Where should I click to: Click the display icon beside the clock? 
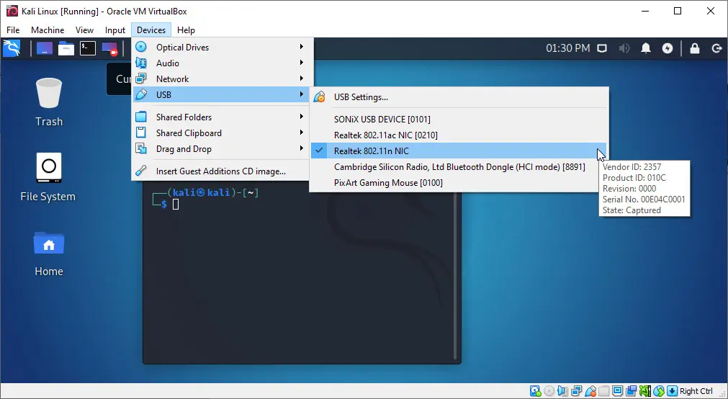tap(602, 48)
